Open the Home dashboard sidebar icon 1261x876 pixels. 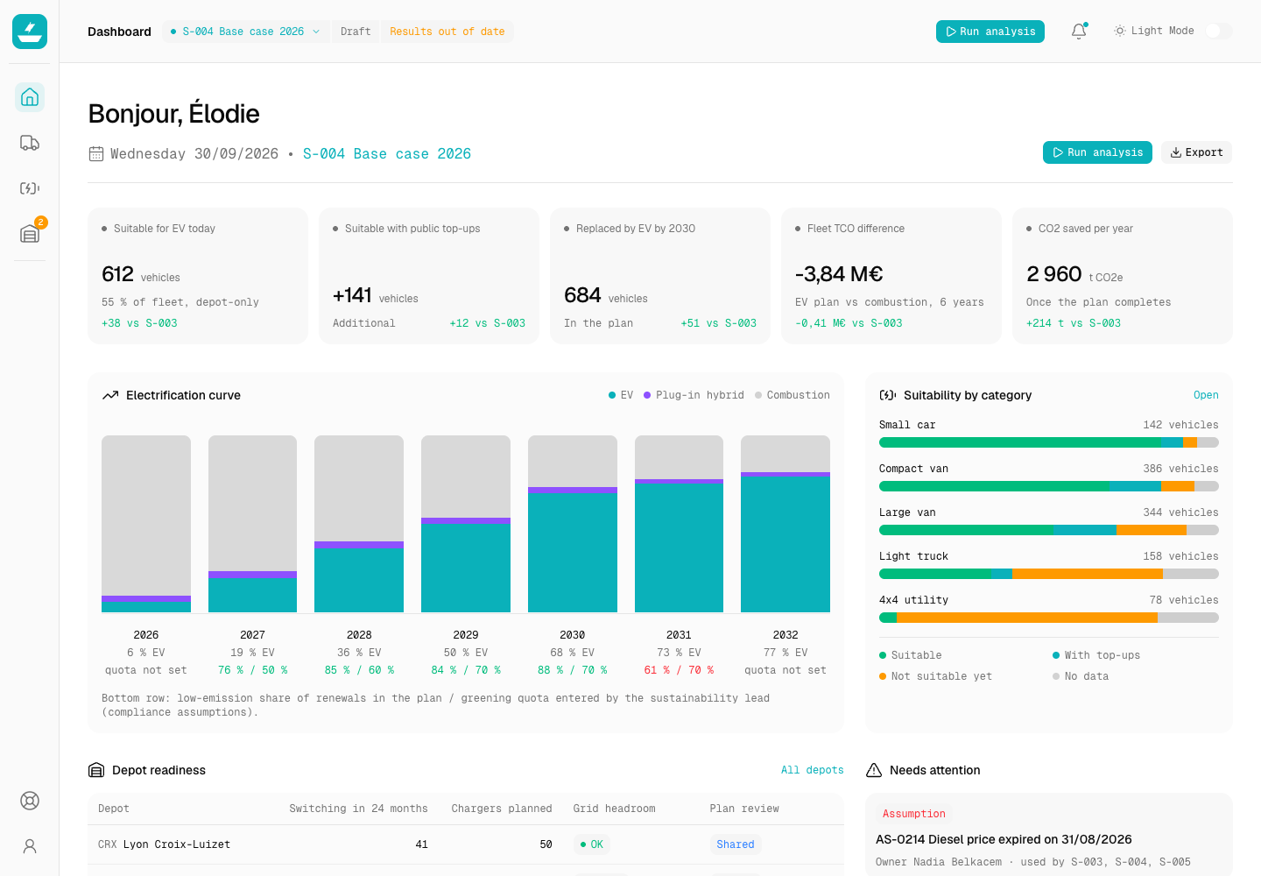tap(30, 97)
